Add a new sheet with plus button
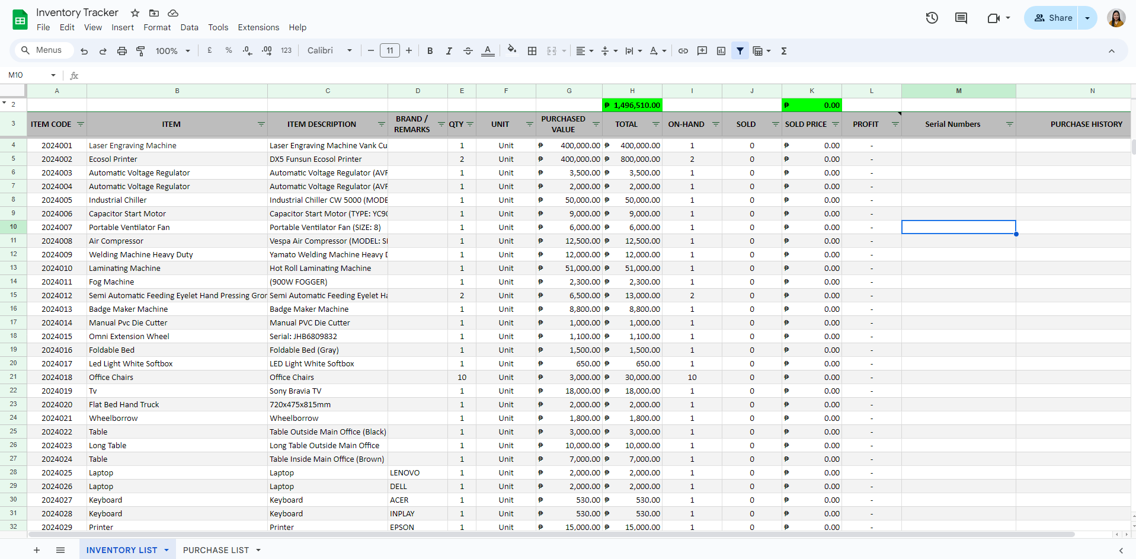This screenshot has height=559, width=1136. pos(37,550)
